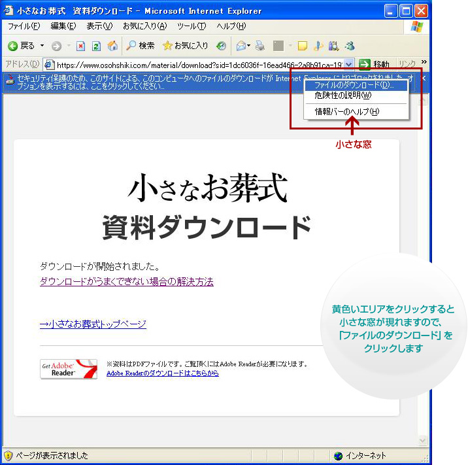Image resolution: width=468 pixels, height=465 pixels.
Task: Click the information bar download icon
Action: 10,80
